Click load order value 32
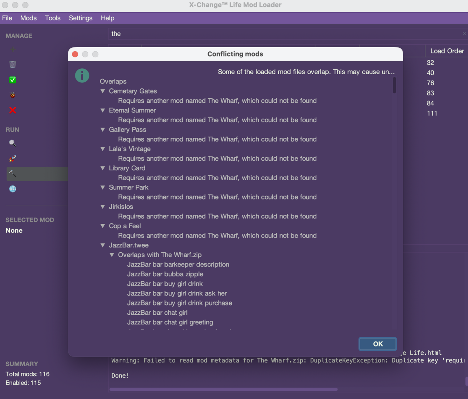The width and height of the screenshot is (468, 399). (x=430, y=63)
